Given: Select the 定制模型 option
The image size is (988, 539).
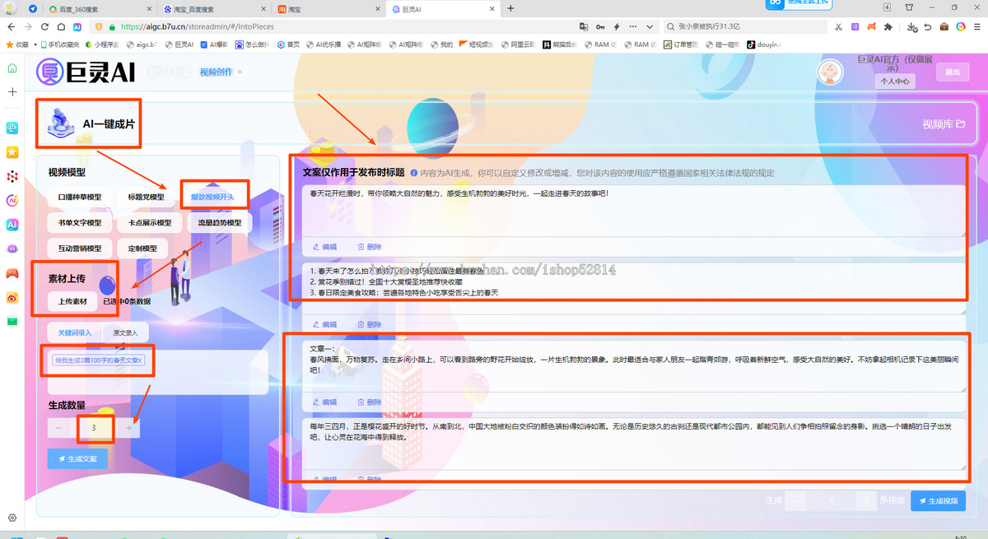Looking at the screenshot, I should tap(142, 249).
